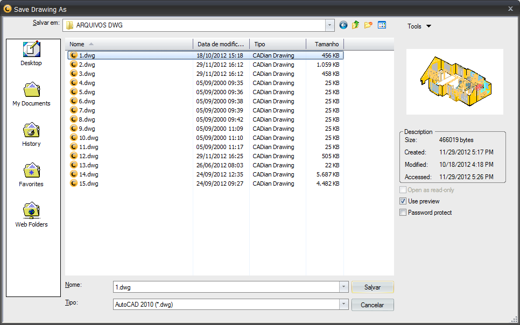Click the 22 KB size cell
Viewport: 520px width, 325px height.
click(x=332, y=165)
